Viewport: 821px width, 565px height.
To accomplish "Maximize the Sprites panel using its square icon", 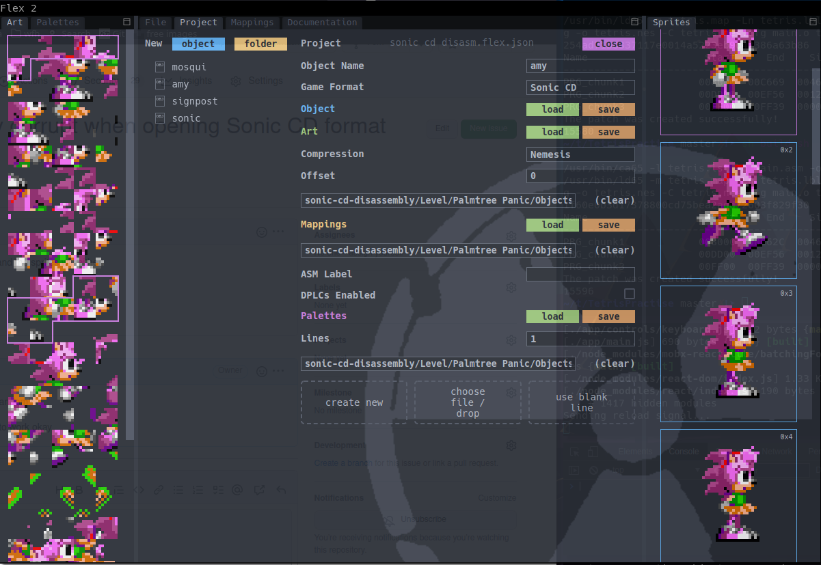I will coord(813,23).
